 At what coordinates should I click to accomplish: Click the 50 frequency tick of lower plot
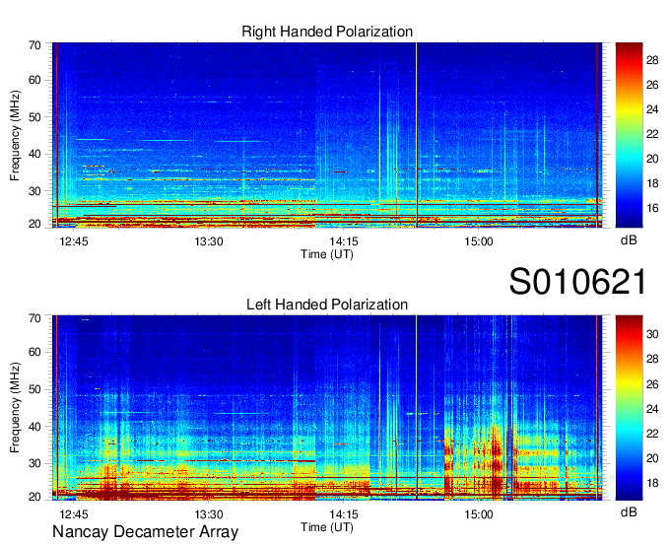coord(34,389)
